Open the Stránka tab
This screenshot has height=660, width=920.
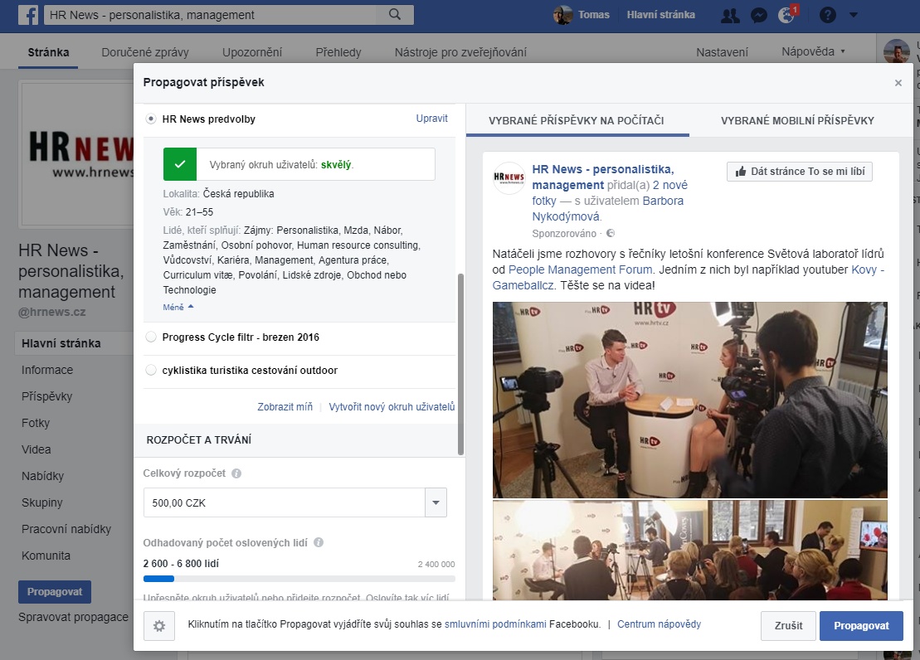pos(48,52)
